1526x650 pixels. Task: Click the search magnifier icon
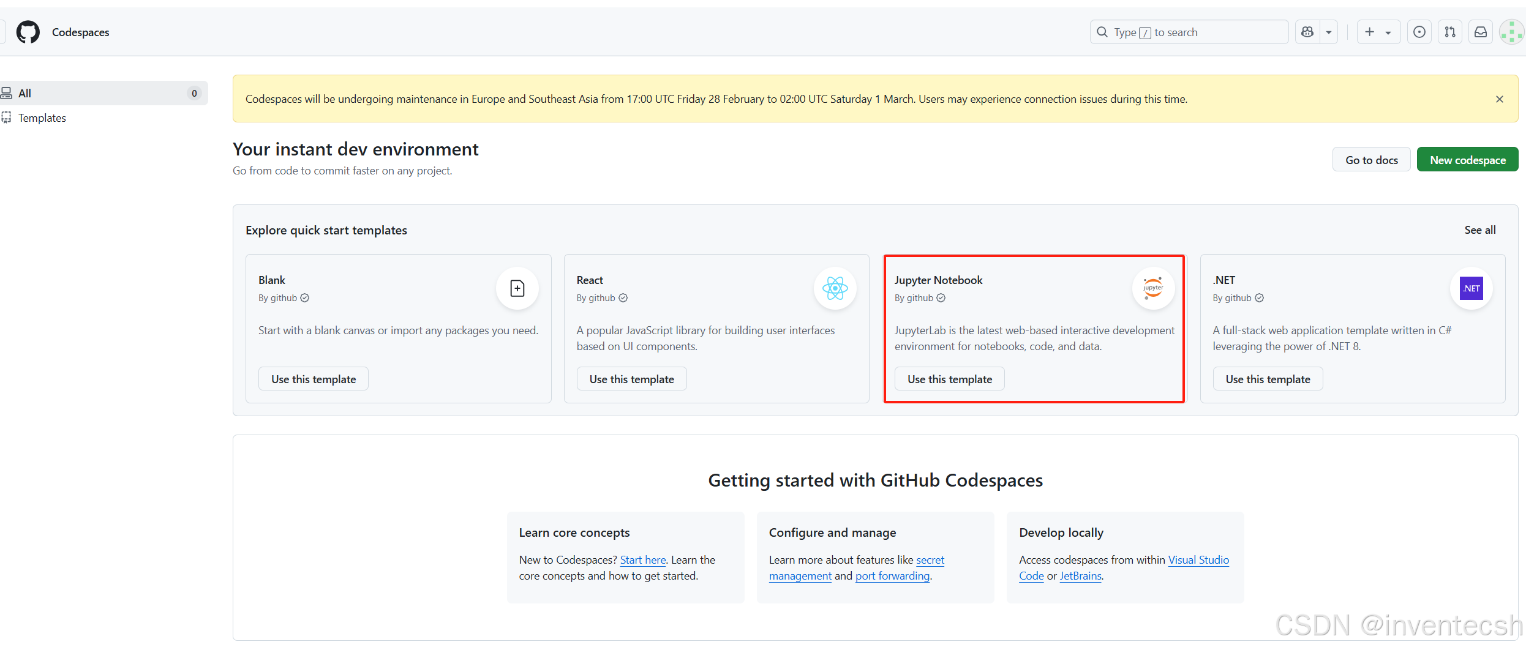point(1102,32)
